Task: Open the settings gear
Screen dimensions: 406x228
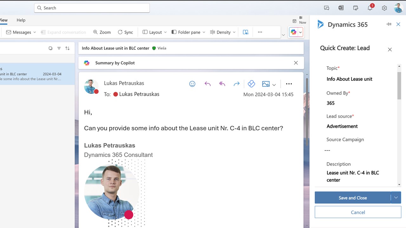Action: coord(384,8)
